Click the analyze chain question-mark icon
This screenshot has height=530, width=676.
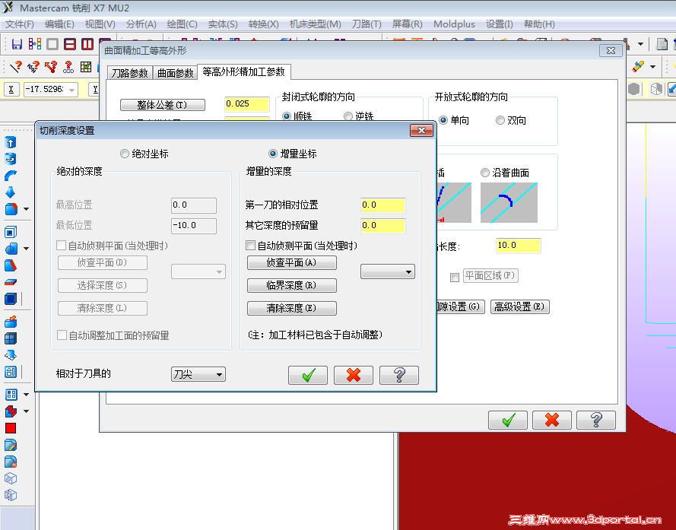tap(68, 67)
